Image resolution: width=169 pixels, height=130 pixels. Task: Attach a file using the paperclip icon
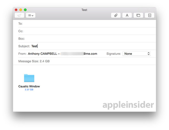click(x=116, y=15)
